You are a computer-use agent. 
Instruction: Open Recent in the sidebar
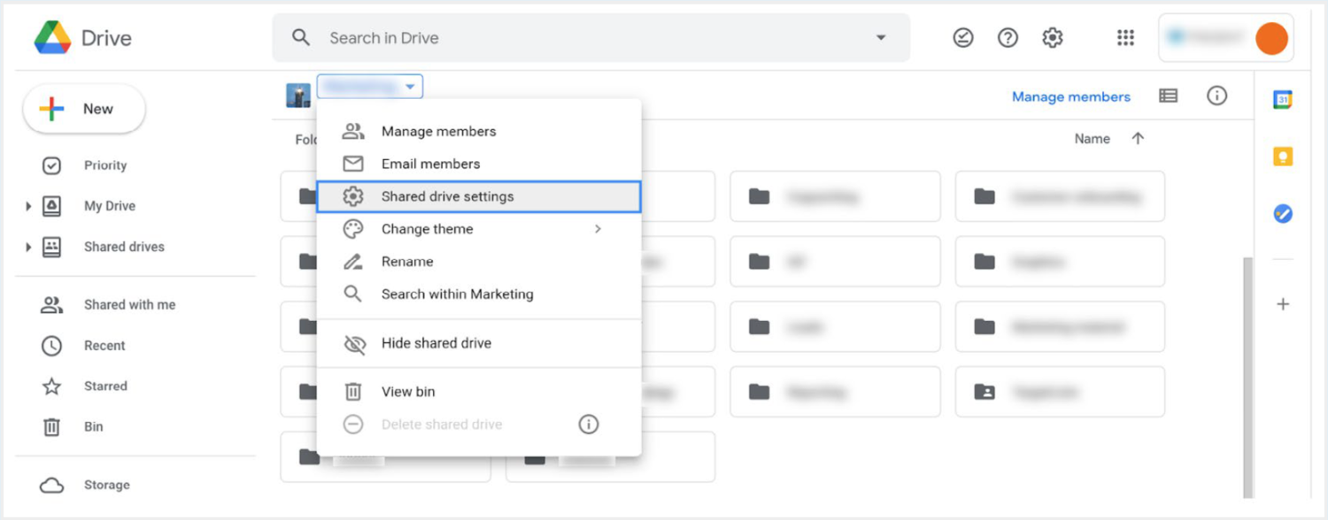pos(104,345)
